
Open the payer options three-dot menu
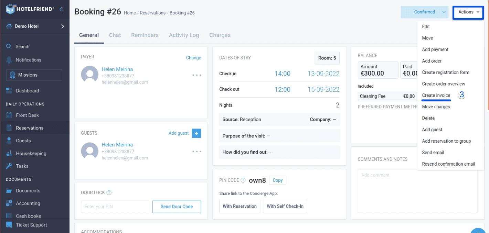(x=196, y=75)
